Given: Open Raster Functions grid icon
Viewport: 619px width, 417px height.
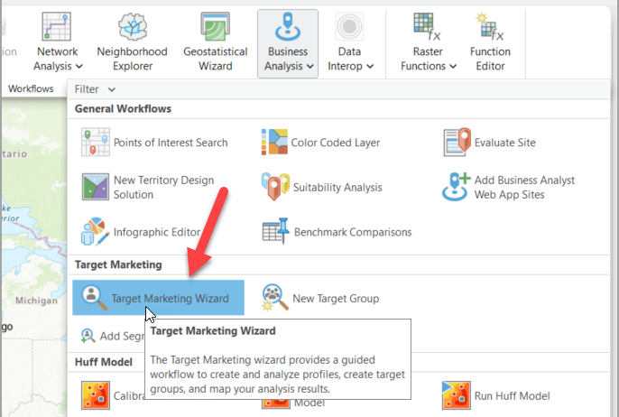Looking at the screenshot, I should (x=427, y=26).
